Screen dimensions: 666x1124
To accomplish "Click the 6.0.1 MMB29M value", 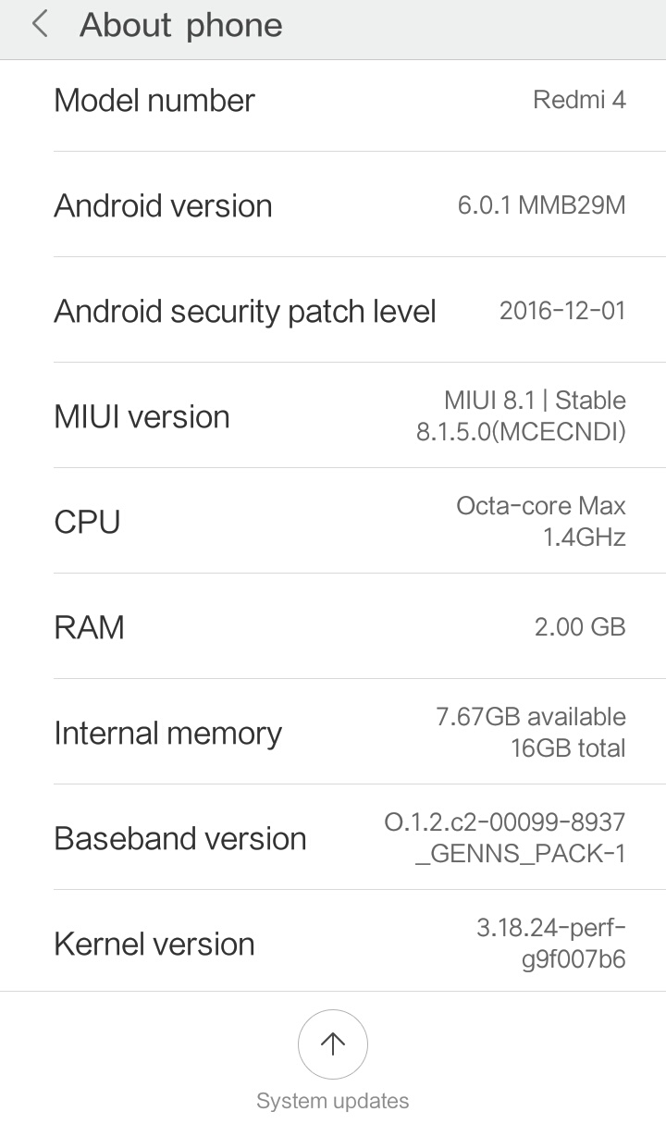I will click(541, 205).
